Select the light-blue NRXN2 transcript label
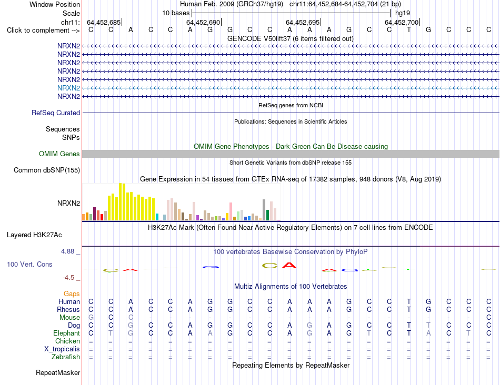500x385 pixels. click(68, 88)
